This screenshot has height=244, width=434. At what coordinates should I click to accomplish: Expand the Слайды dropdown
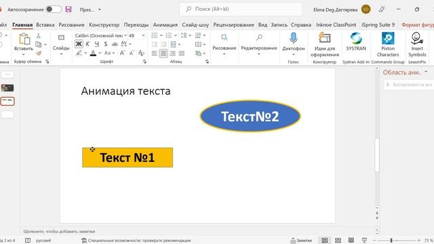[x=61, y=54]
